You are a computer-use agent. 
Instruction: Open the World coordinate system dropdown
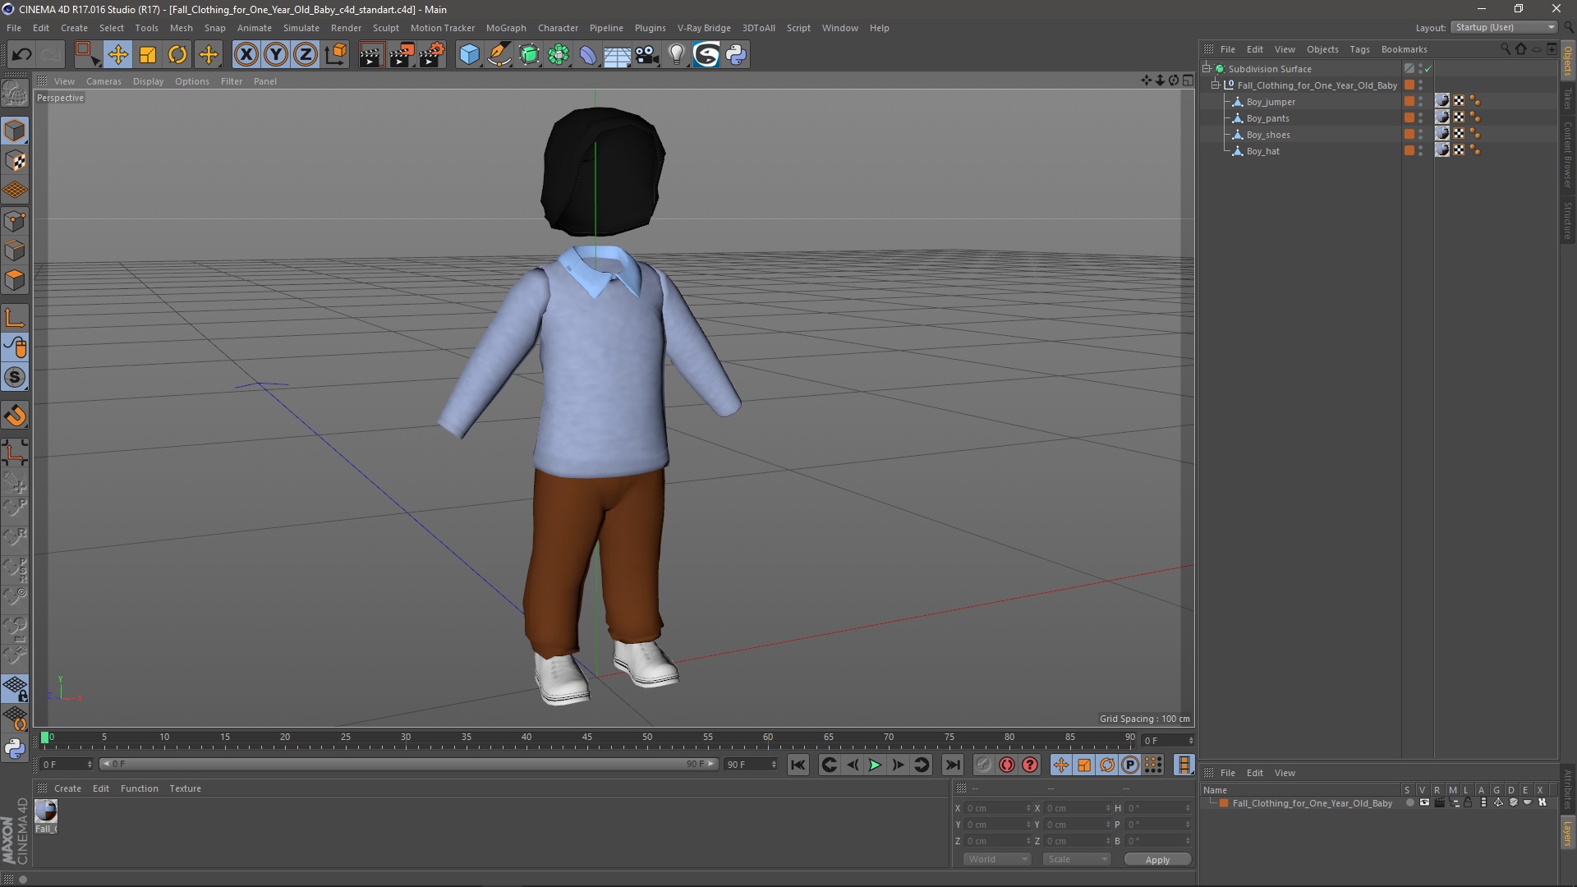pyautogui.click(x=997, y=859)
